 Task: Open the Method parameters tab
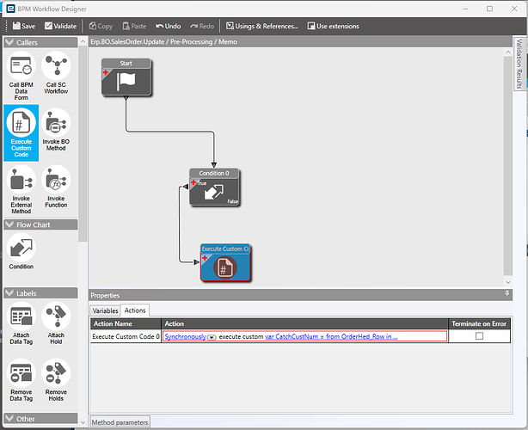[120, 422]
